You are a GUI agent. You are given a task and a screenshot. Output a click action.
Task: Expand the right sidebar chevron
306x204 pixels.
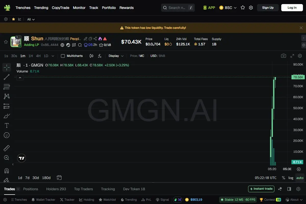click(303, 38)
